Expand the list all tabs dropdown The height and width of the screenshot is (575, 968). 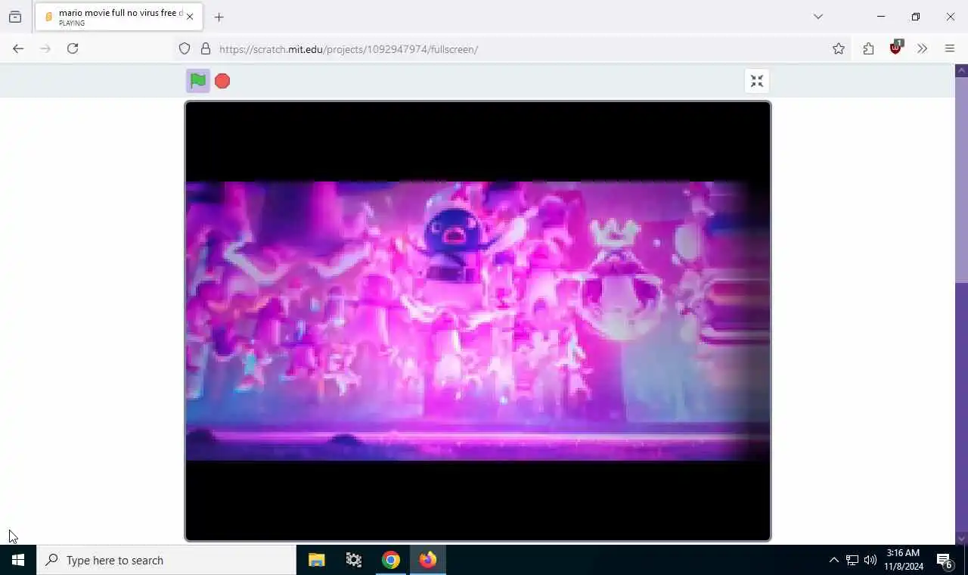coord(818,17)
